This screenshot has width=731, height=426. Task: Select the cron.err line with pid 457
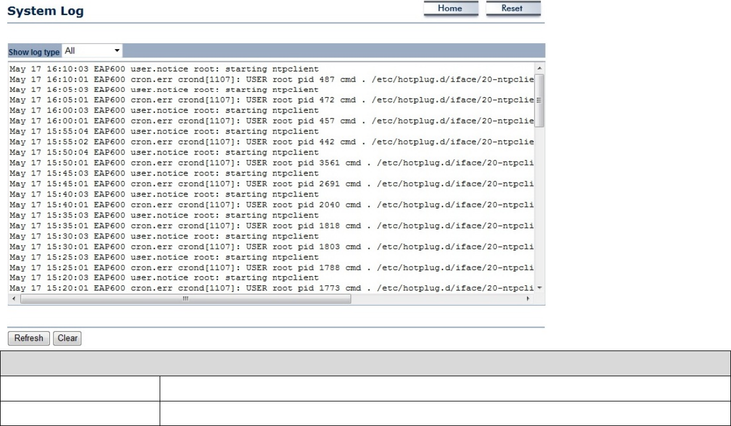click(x=272, y=121)
